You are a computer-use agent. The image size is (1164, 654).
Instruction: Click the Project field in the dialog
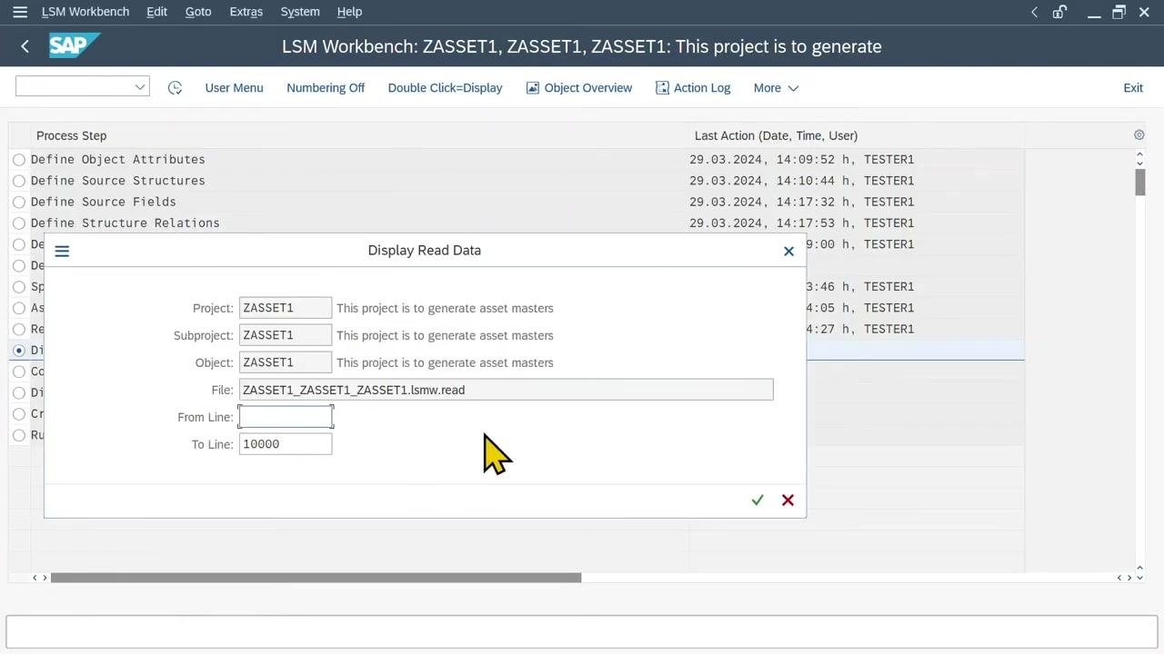click(286, 308)
